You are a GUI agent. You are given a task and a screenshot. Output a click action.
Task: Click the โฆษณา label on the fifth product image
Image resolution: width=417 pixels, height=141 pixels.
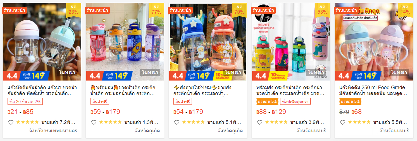[x=399, y=73]
